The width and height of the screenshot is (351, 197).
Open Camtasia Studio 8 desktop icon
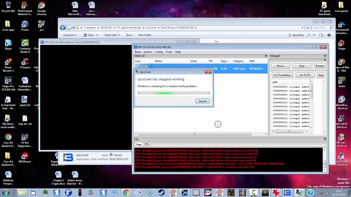25,46
